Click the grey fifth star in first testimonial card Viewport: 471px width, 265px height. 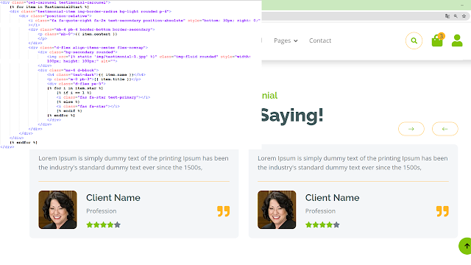118,225
